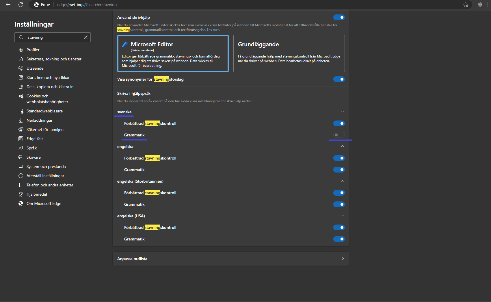The height and width of the screenshot is (302, 491).
Task: Click the Hjälpmedel accessibility icon
Action: [x=21, y=194]
